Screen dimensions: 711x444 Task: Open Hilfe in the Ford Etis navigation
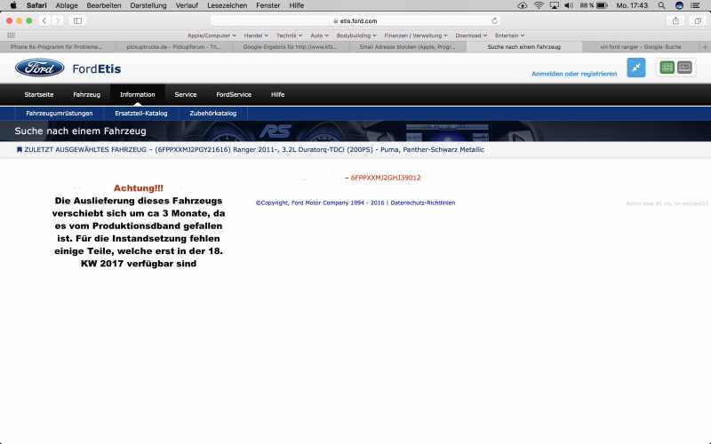coord(277,95)
